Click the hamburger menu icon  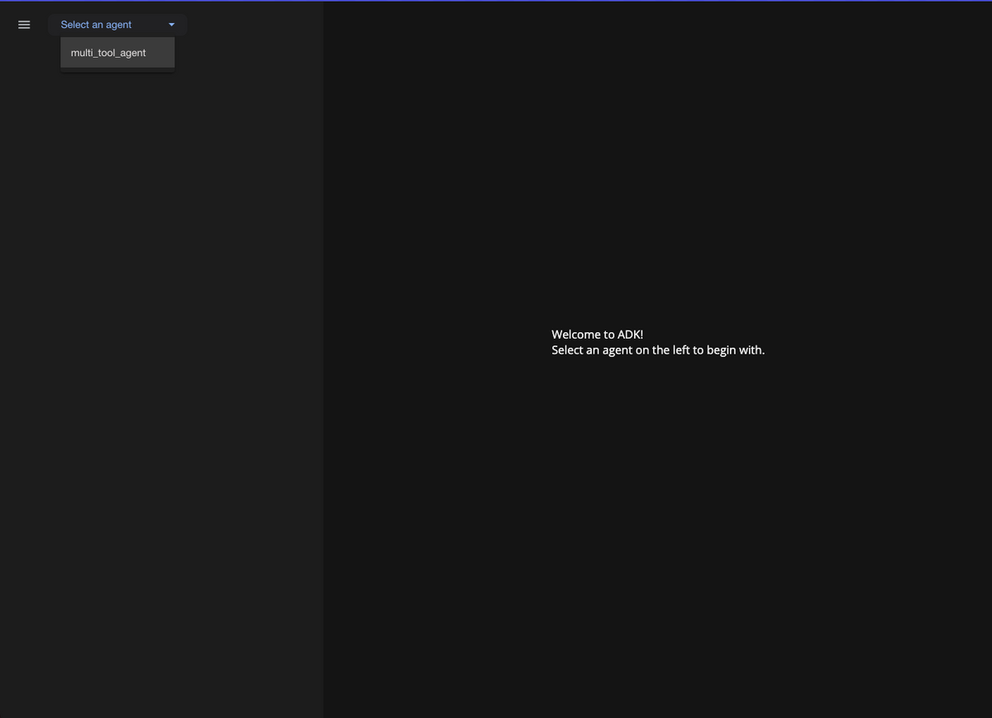point(24,25)
